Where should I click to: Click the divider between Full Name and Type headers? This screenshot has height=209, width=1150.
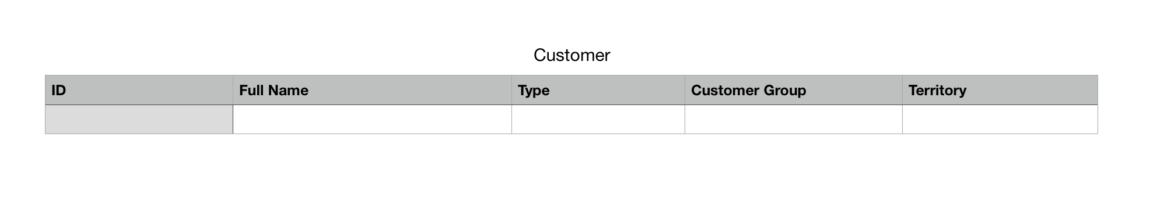point(511,90)
